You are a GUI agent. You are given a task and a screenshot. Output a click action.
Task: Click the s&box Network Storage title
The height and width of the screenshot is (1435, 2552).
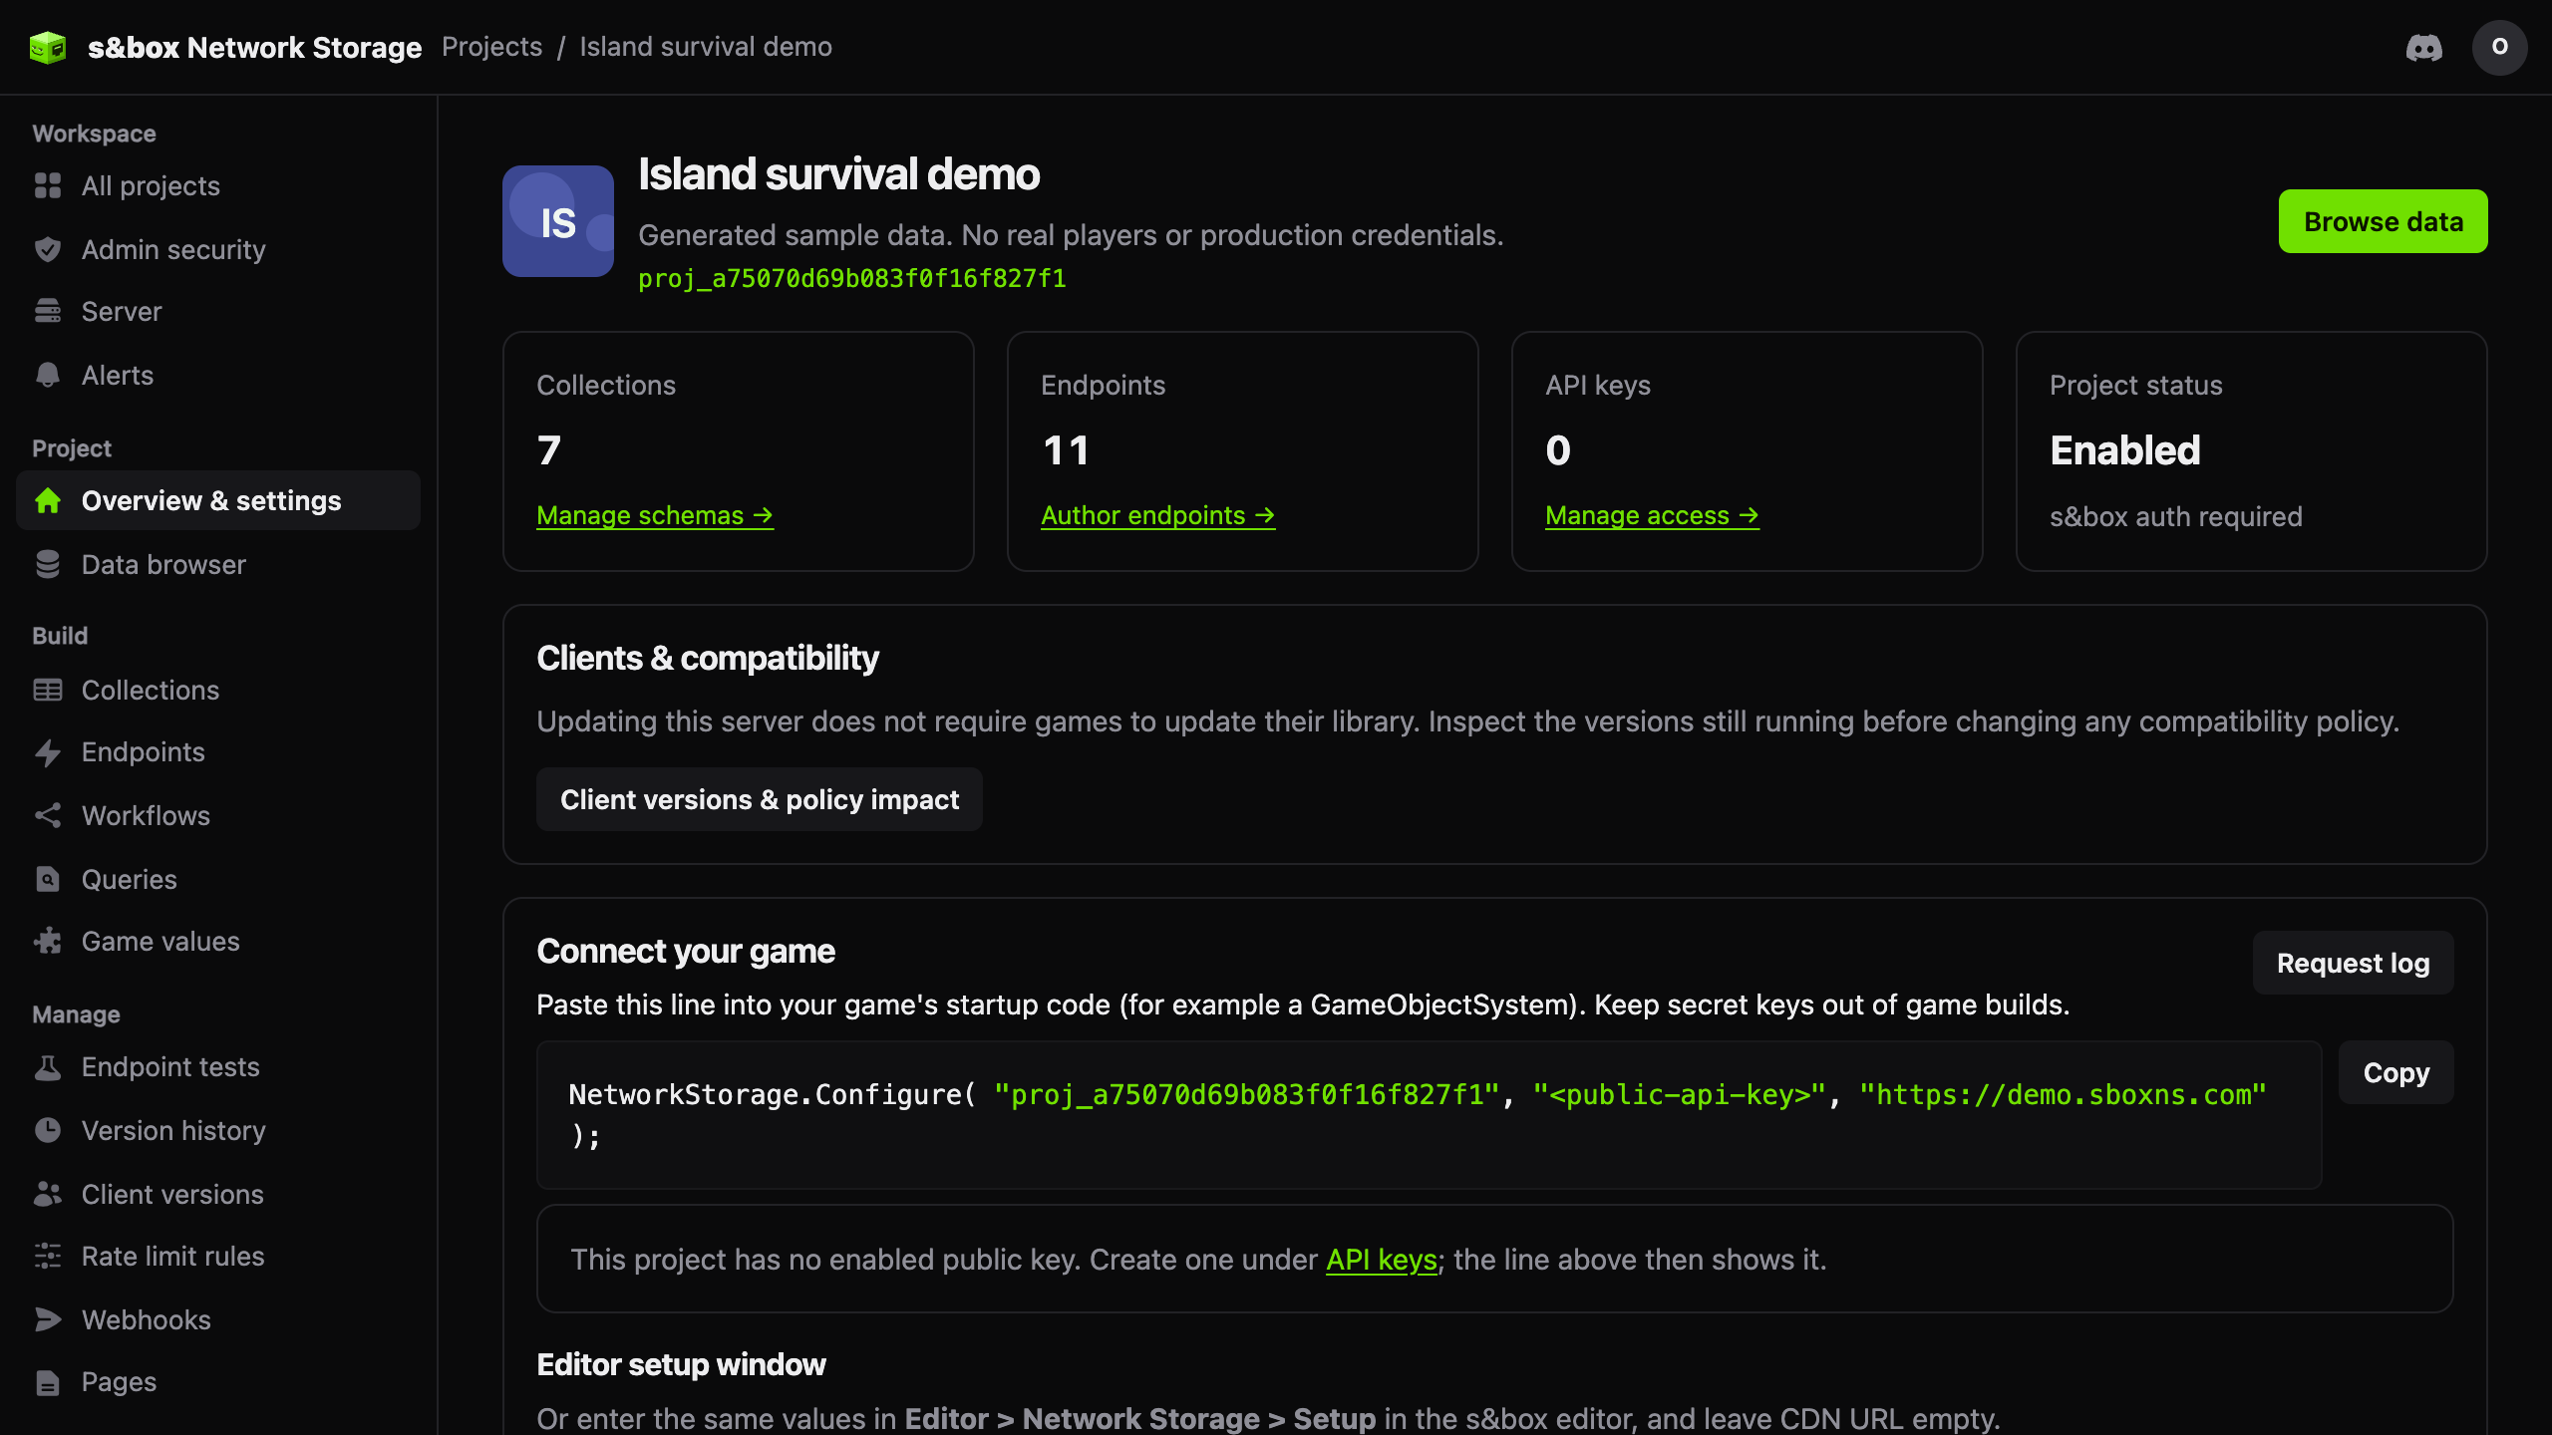point(255,47)
